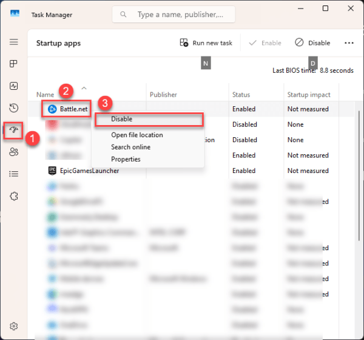This screenshot has height=340, width=364.
Task: Open the hamburger navigation menu
Action: [13, 42]
